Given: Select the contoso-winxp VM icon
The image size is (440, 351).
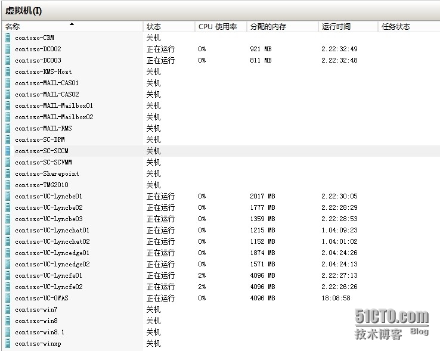Looking at the screenshot, I should (x=8, y=343).
